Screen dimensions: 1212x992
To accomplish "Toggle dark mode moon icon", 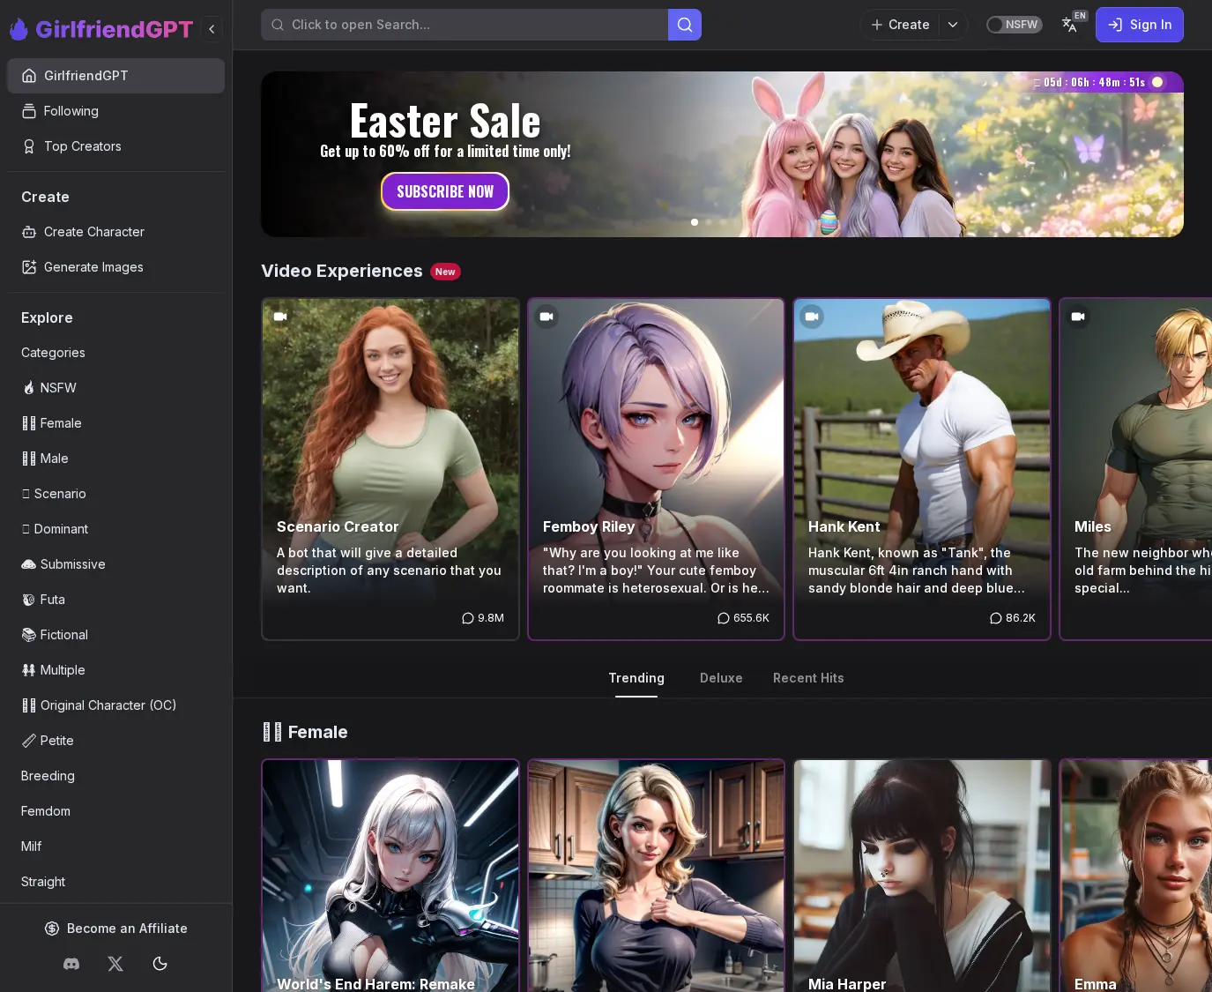I will coord(160,964).
